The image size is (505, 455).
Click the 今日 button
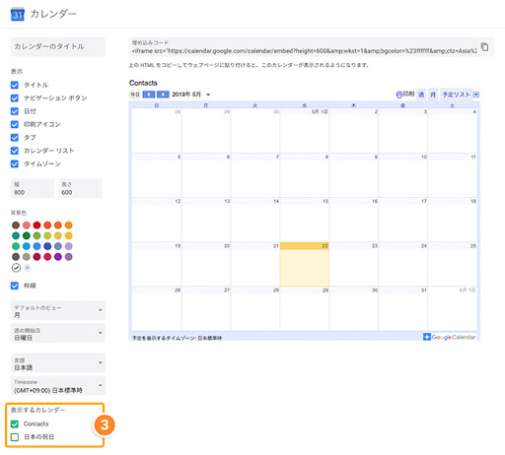pyautogui.click(x=135, y=95)
